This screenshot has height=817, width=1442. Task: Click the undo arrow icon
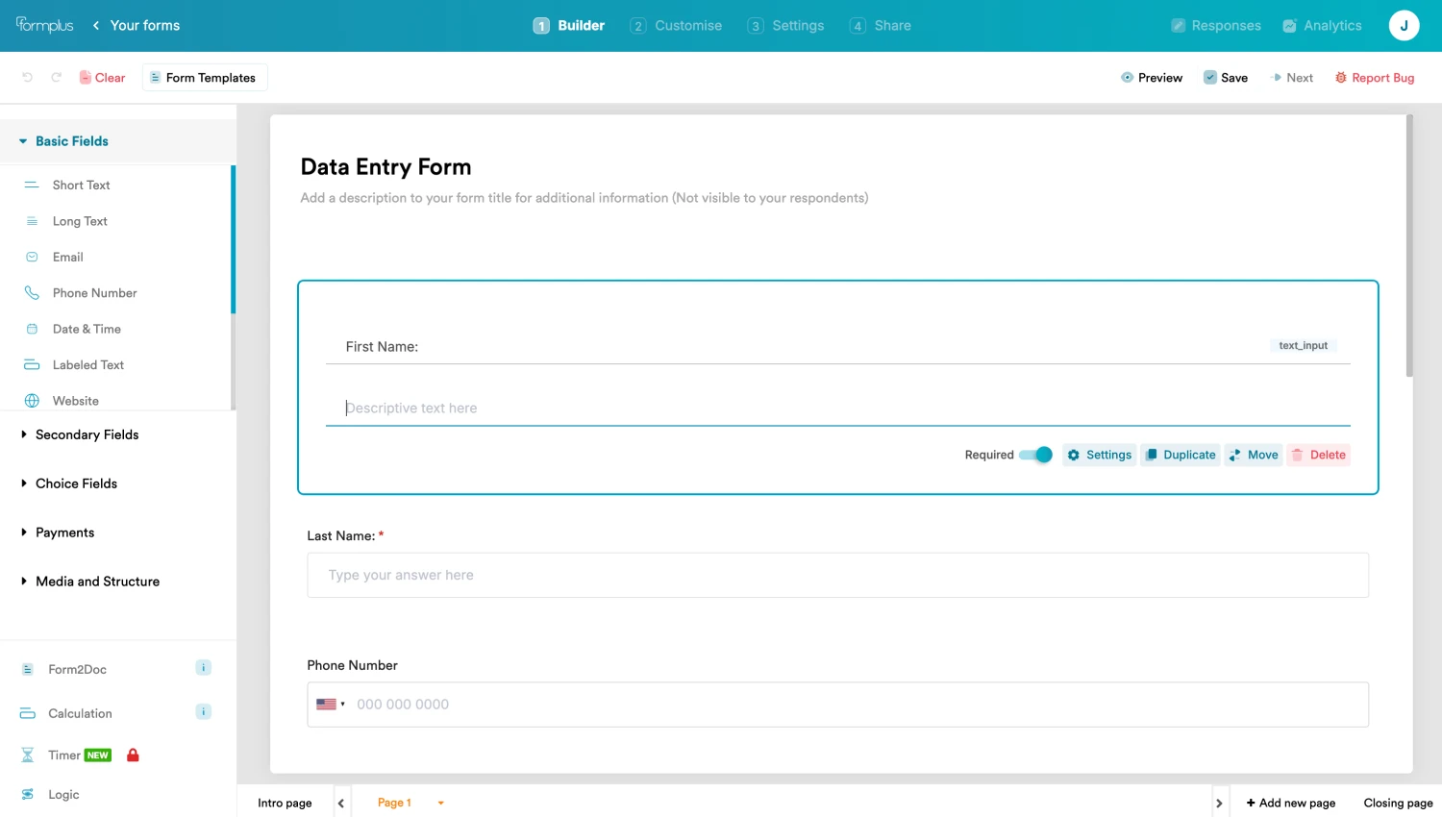[27, 78]
